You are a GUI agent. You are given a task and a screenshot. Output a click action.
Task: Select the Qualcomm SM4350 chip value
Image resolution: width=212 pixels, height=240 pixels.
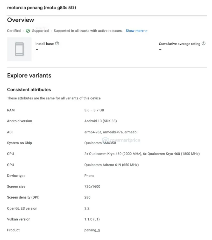[100, 143]
